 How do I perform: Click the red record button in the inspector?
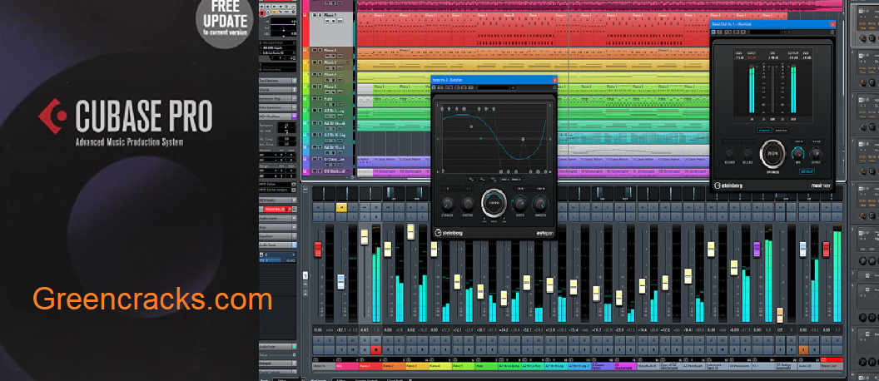[x=262, y=12]
